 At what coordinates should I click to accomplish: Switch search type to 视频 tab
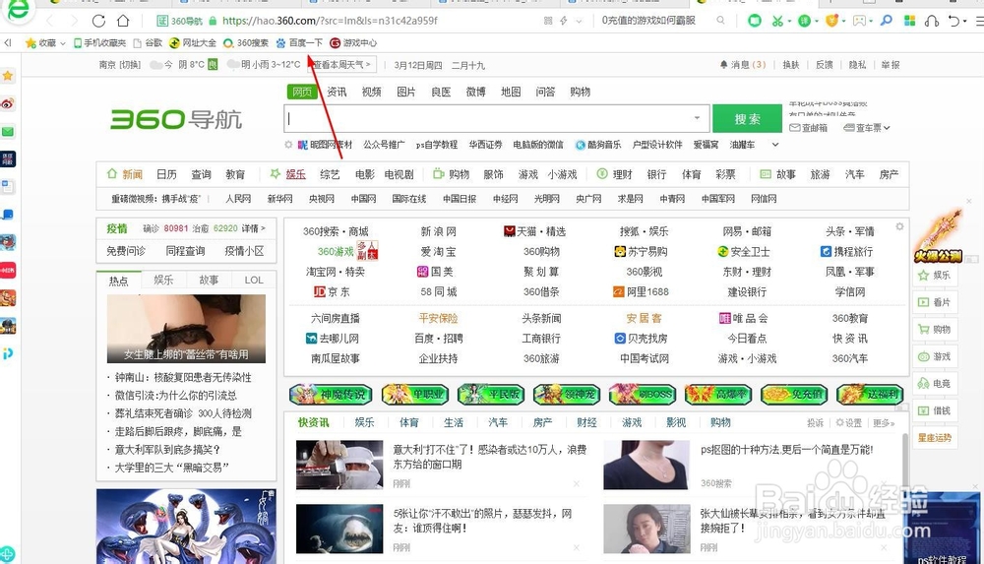[x=372, y=92]
